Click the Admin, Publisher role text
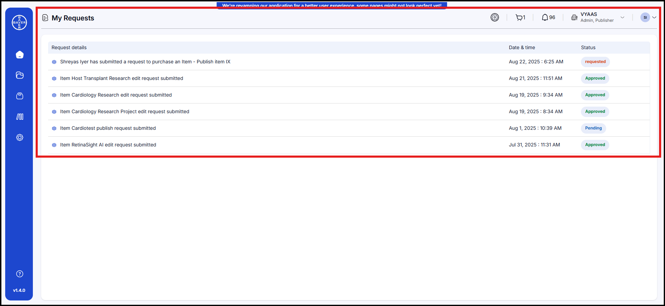The height and width of the screenshot is (306, 665). 597,20
